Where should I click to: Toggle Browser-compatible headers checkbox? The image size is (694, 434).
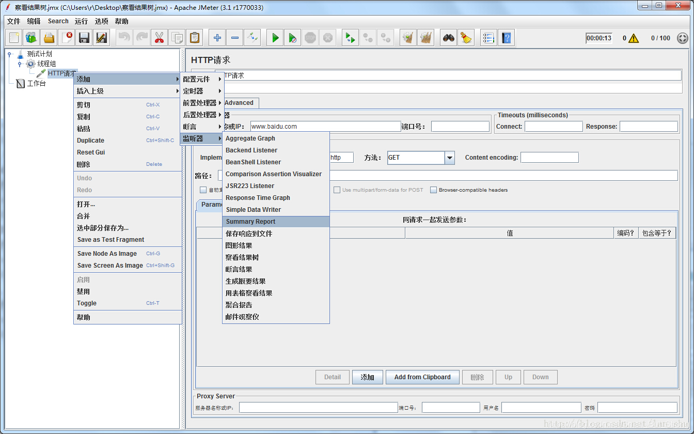point(434,190)
